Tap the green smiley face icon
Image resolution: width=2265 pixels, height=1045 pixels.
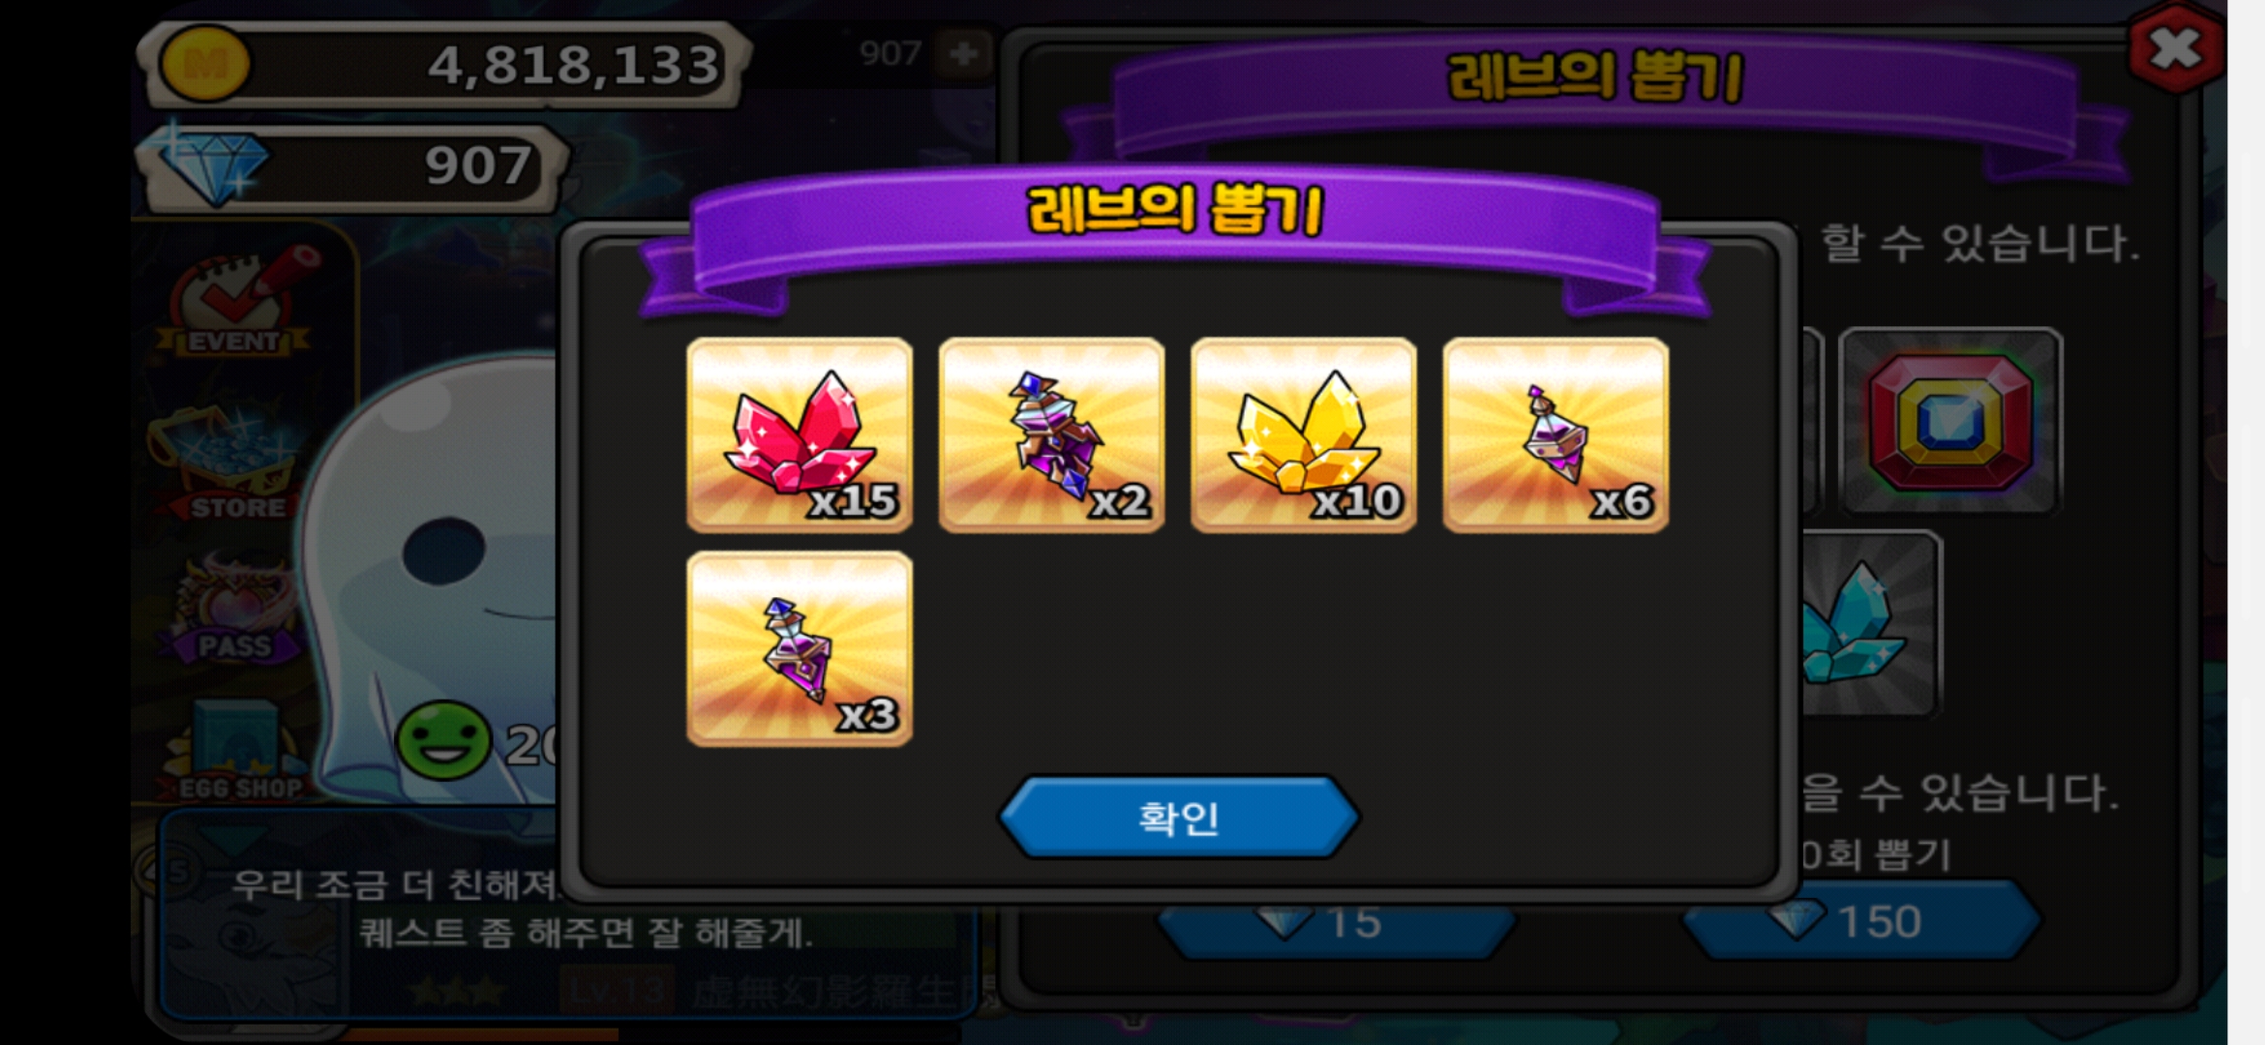coord(444,741)
